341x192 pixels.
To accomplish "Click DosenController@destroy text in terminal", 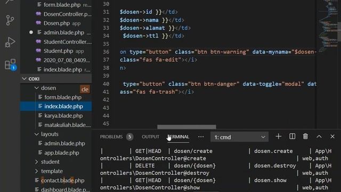I will pos(172,173).
